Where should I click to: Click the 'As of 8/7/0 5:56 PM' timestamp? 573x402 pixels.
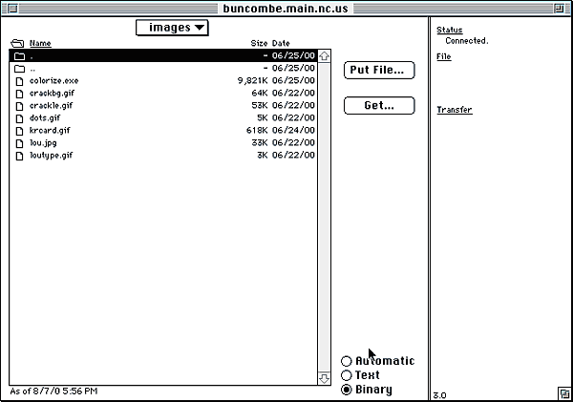(53, 391)
